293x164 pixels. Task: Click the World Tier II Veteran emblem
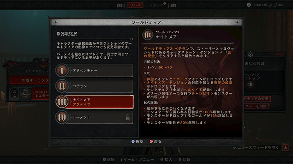(x=62, y=86)
